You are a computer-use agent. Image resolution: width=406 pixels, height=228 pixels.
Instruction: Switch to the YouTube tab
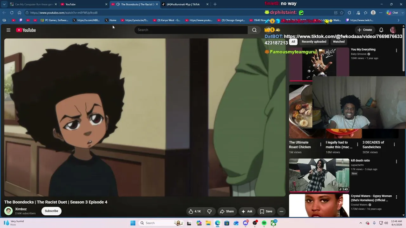tap(84, 4)
